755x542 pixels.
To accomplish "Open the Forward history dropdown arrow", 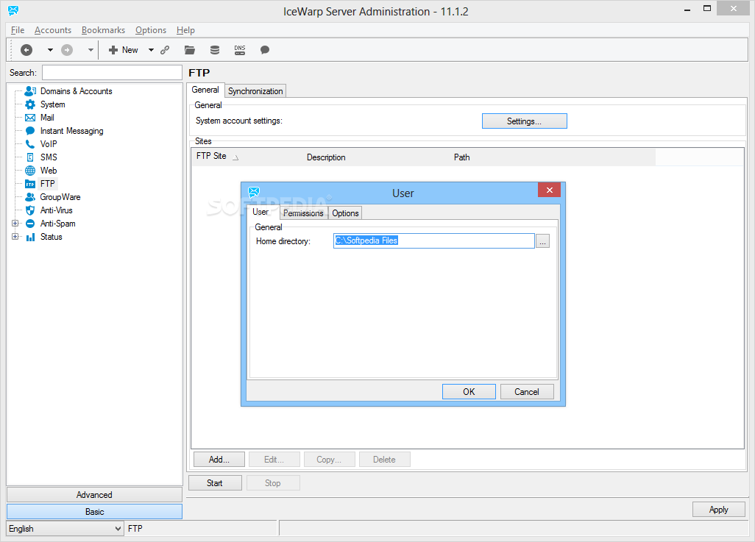I will 91,49.
